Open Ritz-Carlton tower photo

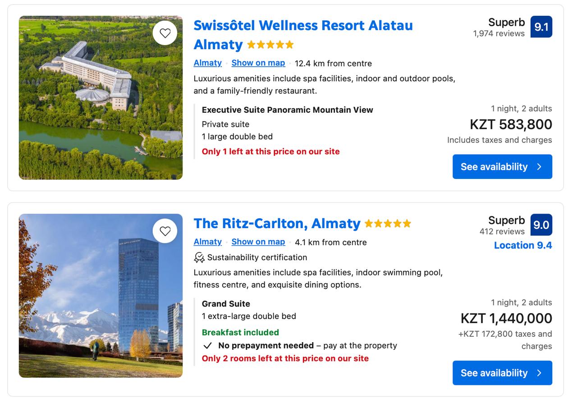pyautogui.click(x=101, y=296)
